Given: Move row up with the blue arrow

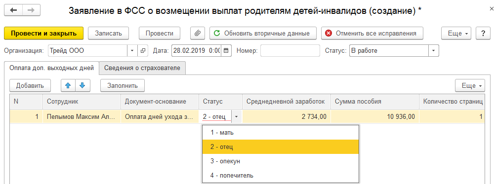Looking at the screenshot, I should [68, 85].
